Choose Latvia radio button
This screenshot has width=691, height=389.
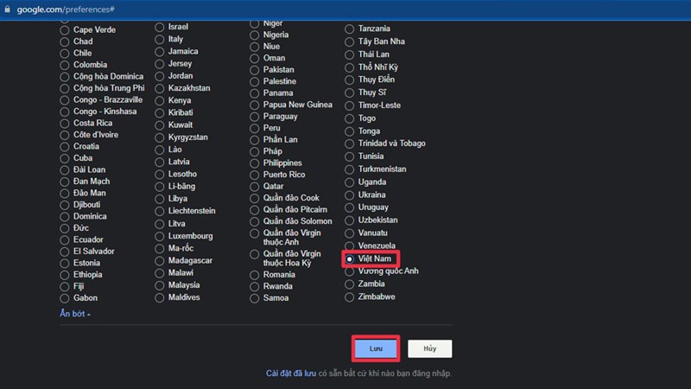160,163
